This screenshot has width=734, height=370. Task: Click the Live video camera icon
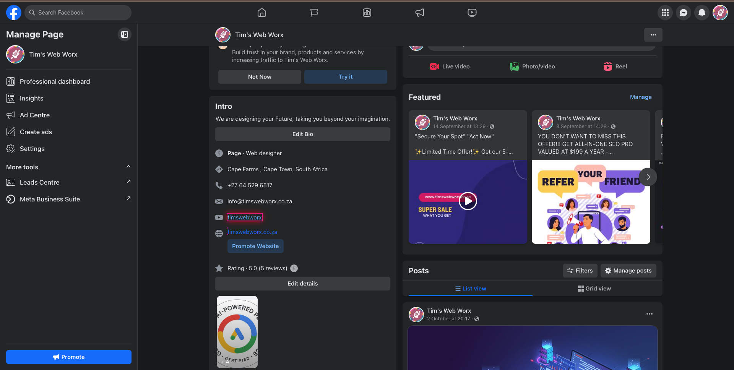tap(435, 67)
